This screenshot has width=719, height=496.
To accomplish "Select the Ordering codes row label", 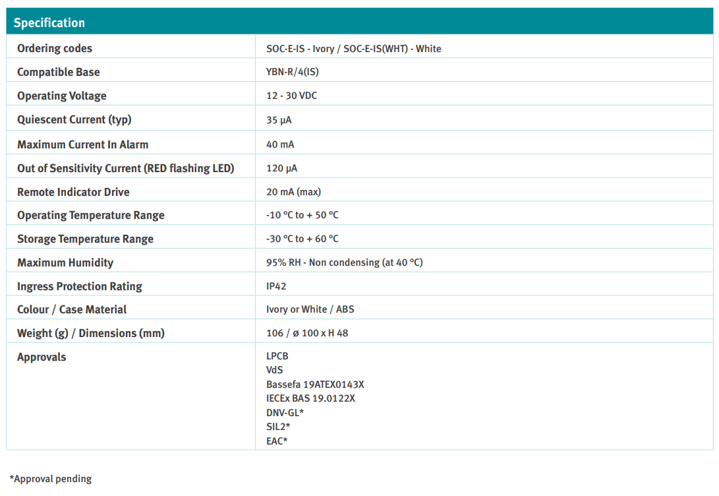I will (55, 48).
